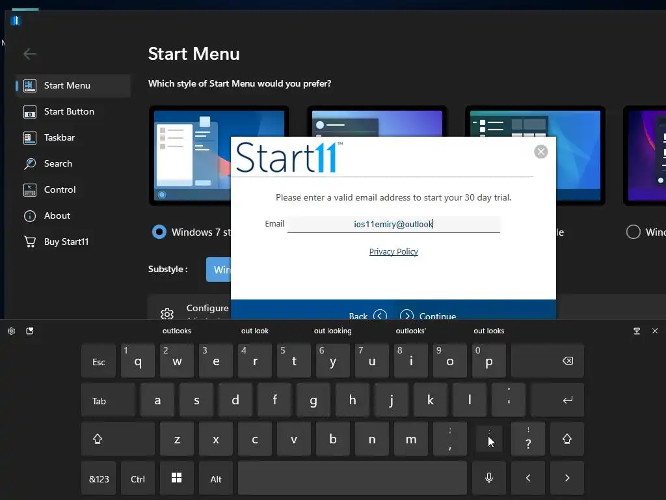Open the Start Menu settings page
The height and width of the screenshot is (500, 666).
pyautogui.click(x=73, y=85)
